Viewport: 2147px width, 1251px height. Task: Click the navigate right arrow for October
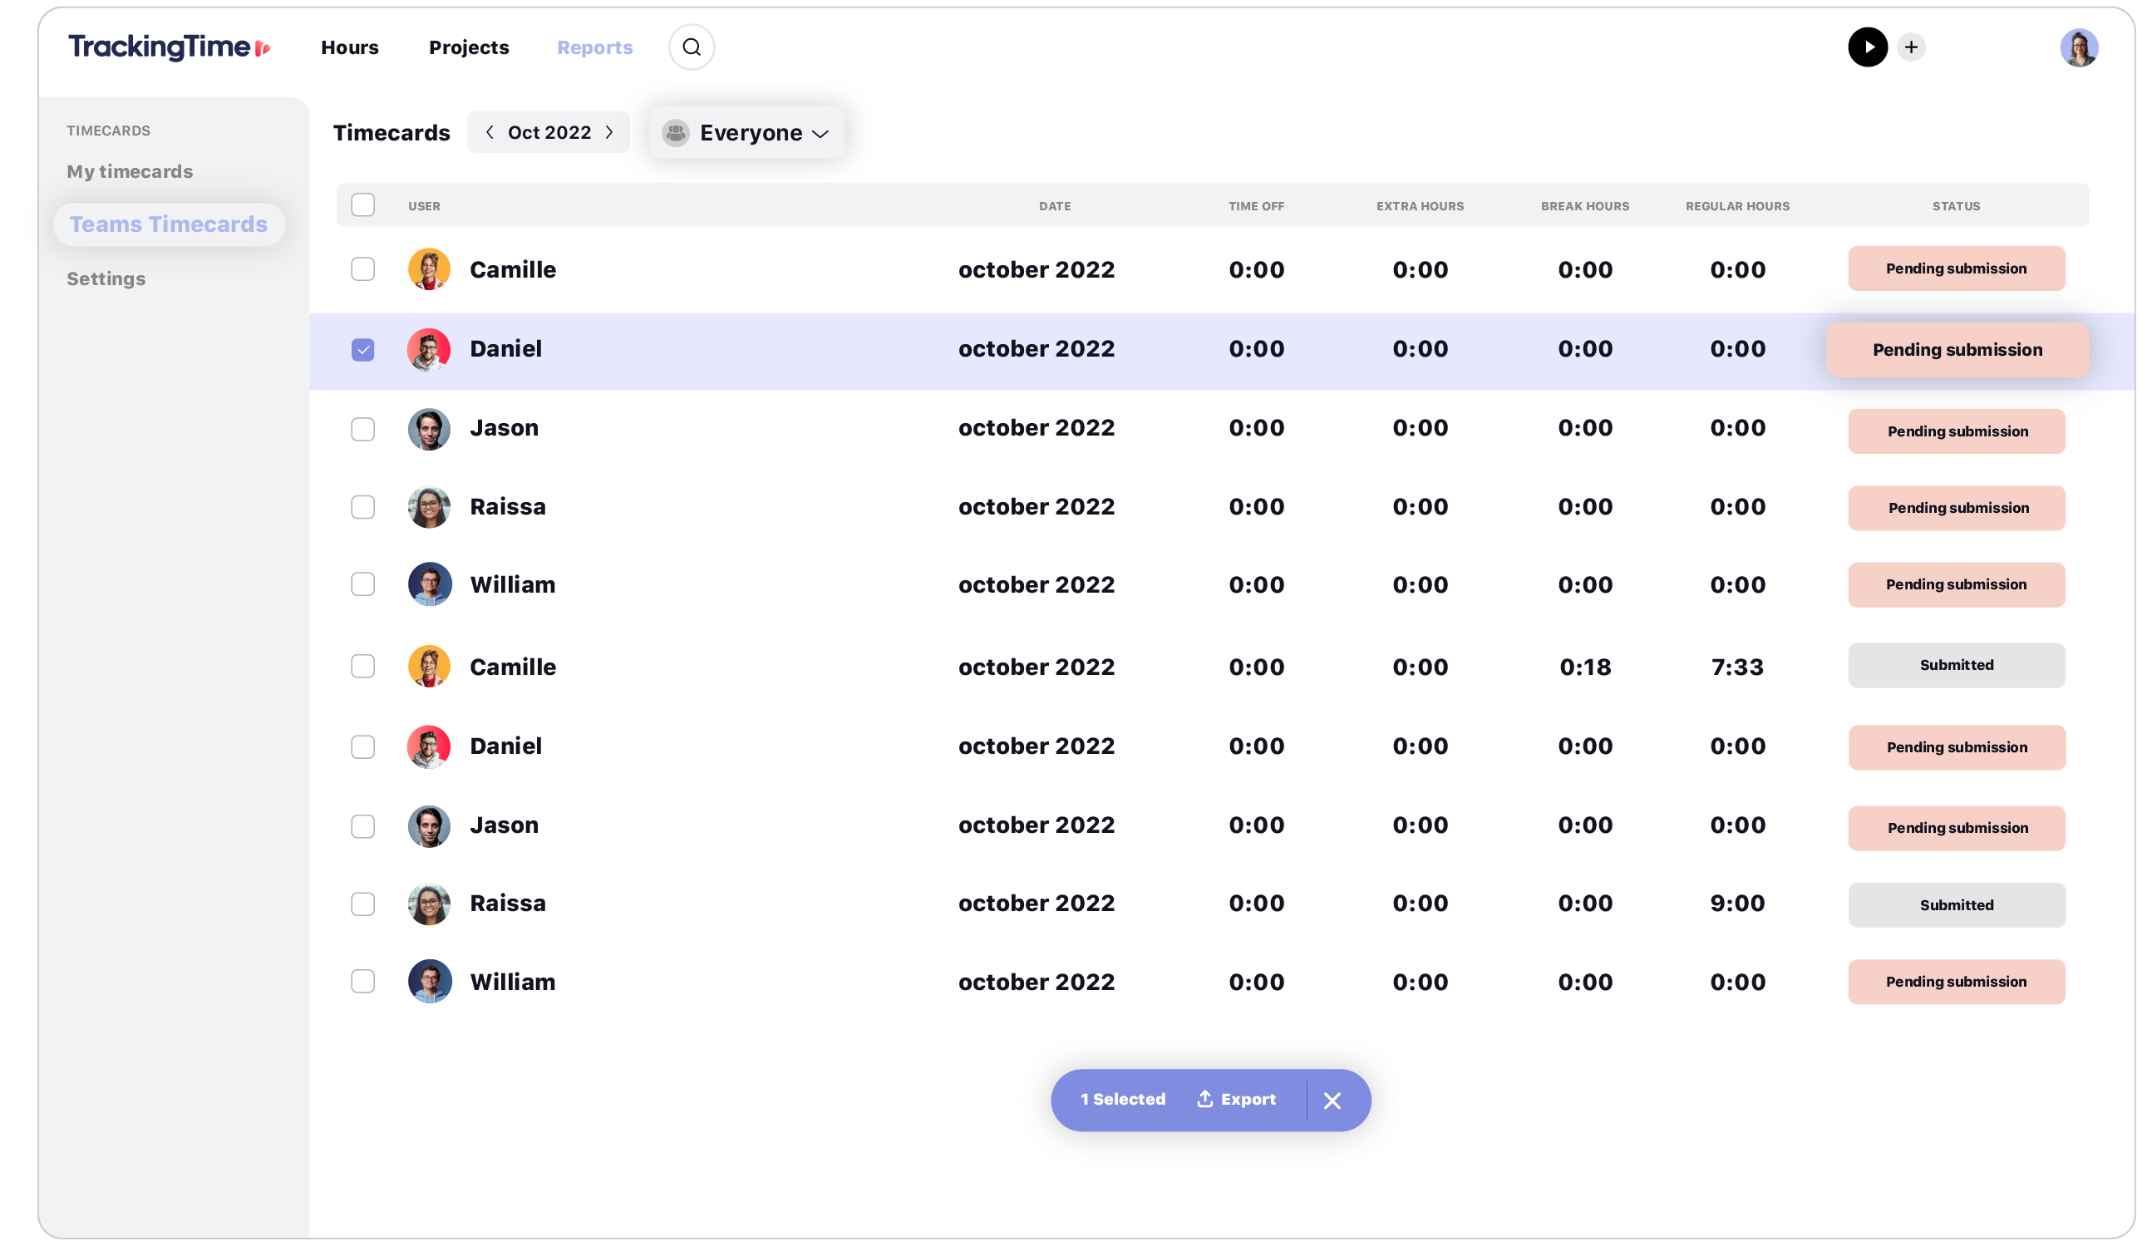click(x=609, y=132)
